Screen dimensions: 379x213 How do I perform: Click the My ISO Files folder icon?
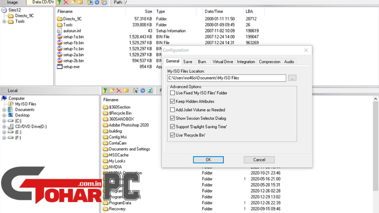tap(11, 104)
